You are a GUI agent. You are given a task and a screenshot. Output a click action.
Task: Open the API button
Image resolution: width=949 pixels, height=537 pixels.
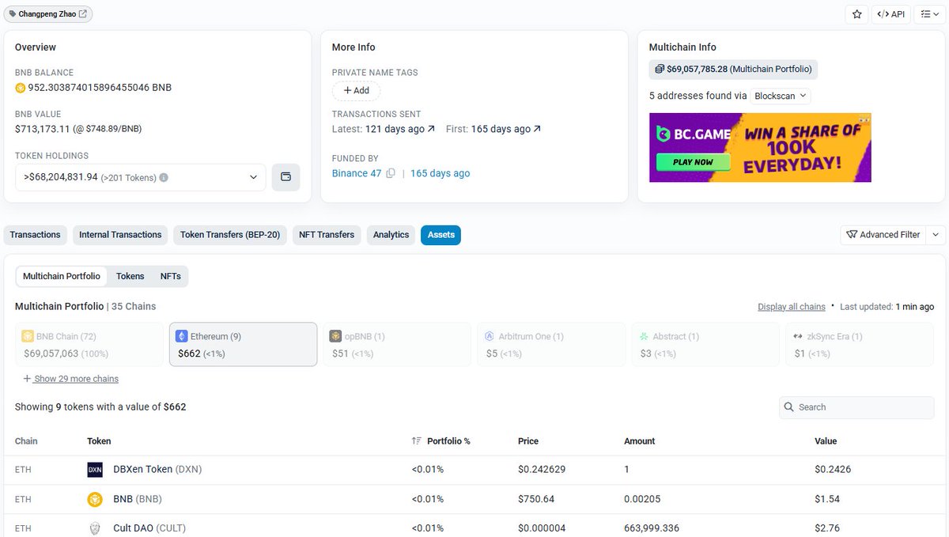pyautogui.click(x=890, y=14)
